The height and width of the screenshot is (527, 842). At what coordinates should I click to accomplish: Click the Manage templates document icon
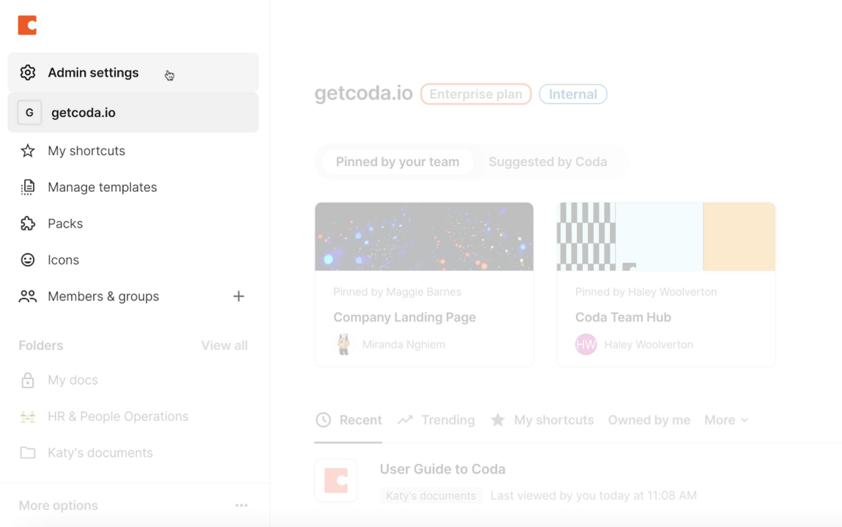coord(28,187)
